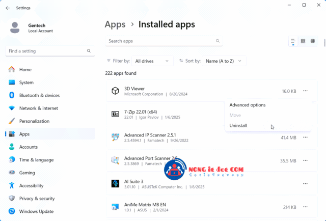
Task: Open the Gentech Local Account name
Action: point(41,28)
